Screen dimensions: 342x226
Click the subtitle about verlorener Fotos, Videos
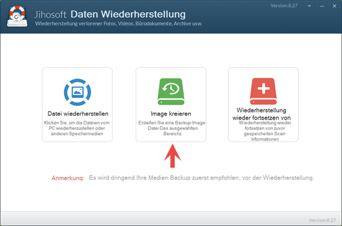119,24
